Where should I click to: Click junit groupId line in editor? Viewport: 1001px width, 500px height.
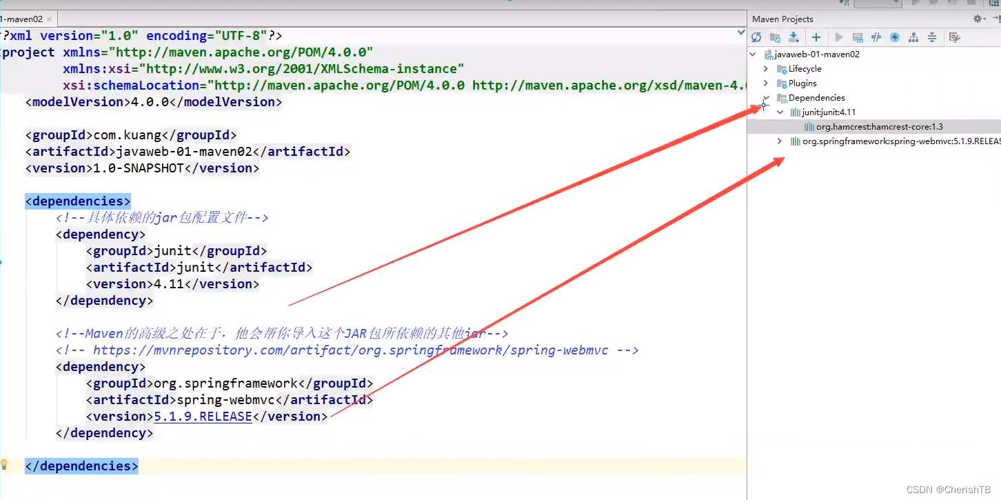point(176,250)
